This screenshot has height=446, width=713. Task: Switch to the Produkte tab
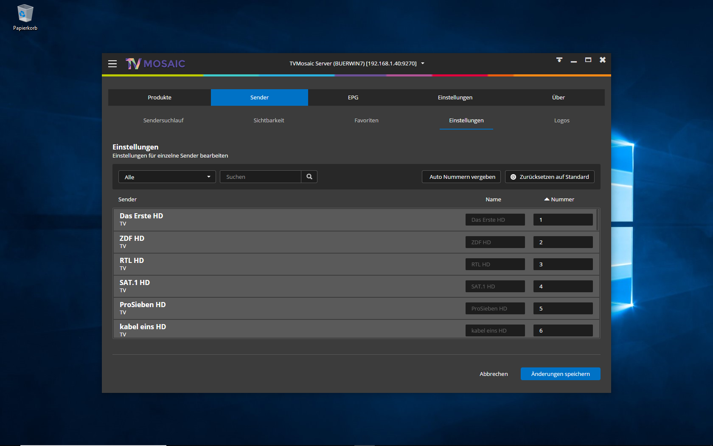(160, 97)
